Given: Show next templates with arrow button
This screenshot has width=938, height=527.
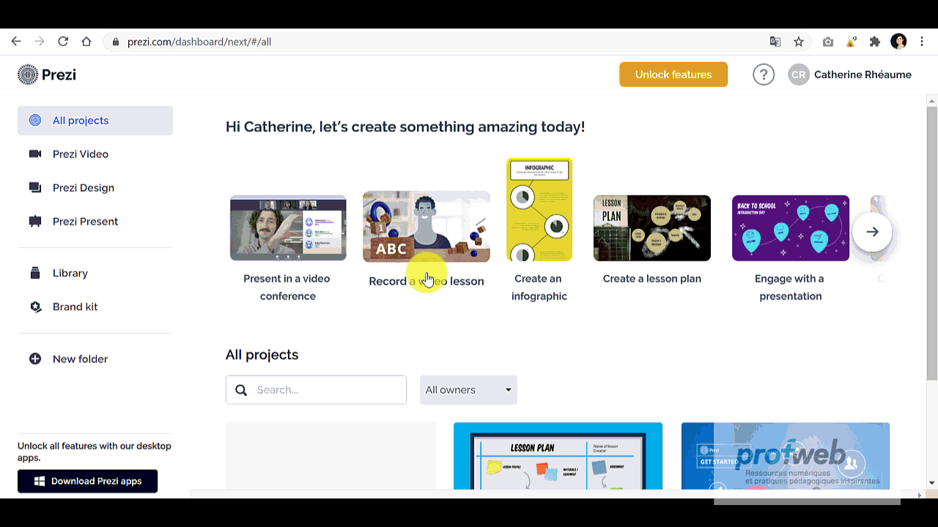Looking at the screenshot, I should pyautogui.click(x=872, y=232).
